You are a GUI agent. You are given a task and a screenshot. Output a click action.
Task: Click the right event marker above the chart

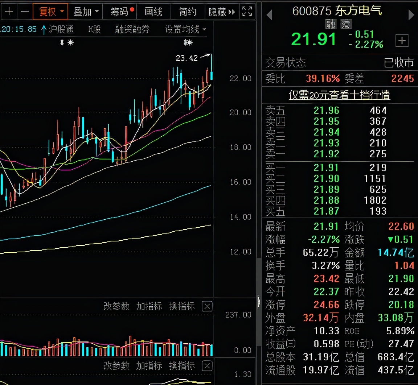188,42
